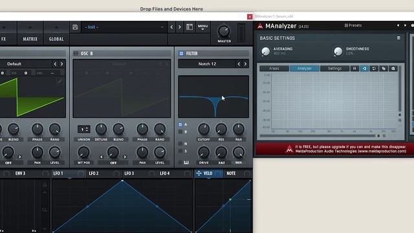Go to the next Serum preset
This screenshot has width=414, height=233.
tap(180, 27)
